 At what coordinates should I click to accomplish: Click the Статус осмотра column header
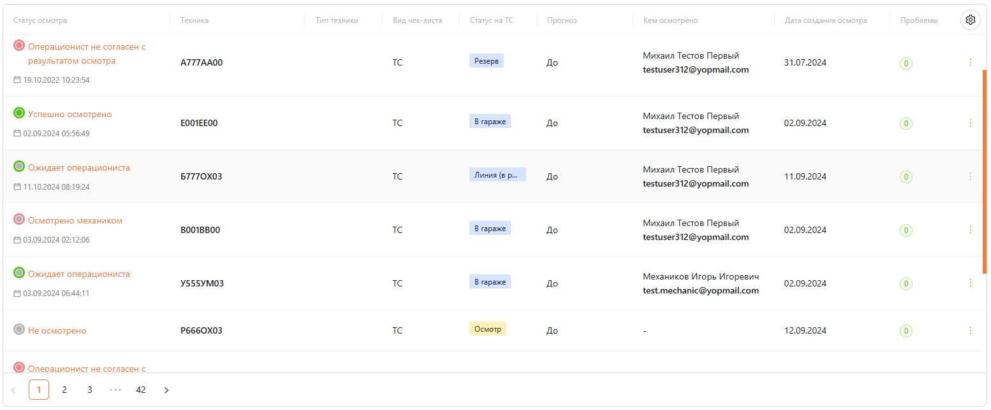point(40,20)
